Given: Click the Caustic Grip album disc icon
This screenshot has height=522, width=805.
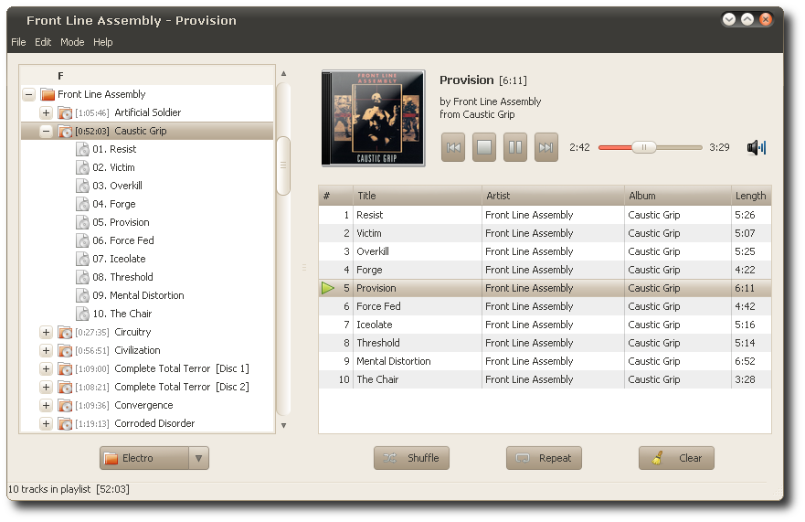Looking at the screenshot, I should coord(65,131).
